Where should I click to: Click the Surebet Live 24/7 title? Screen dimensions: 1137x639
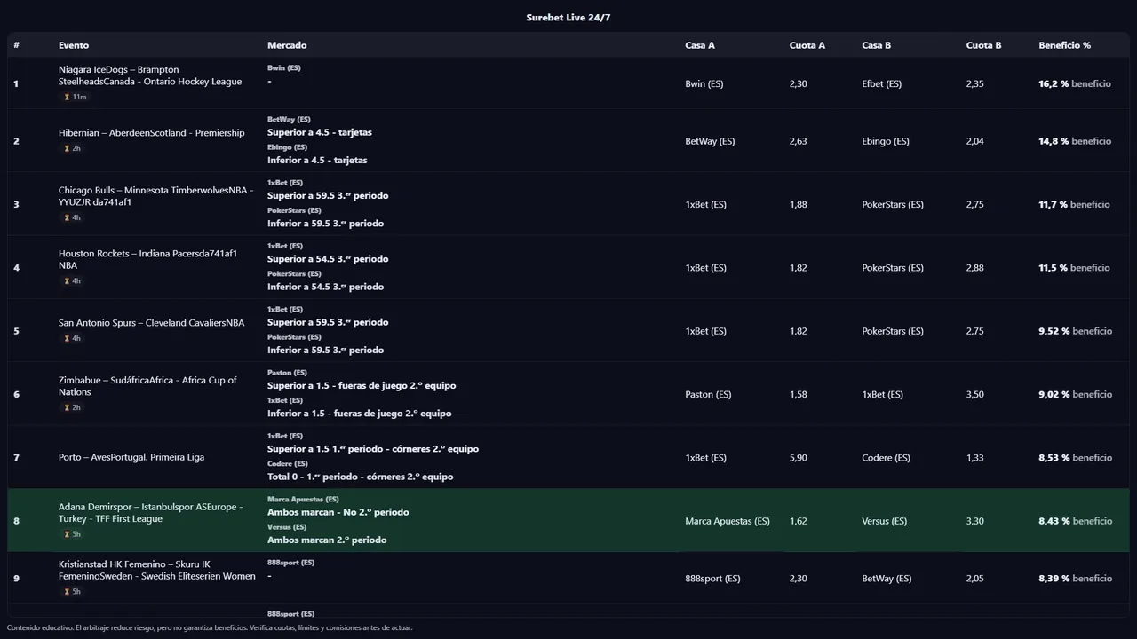[x=568, y=18]
